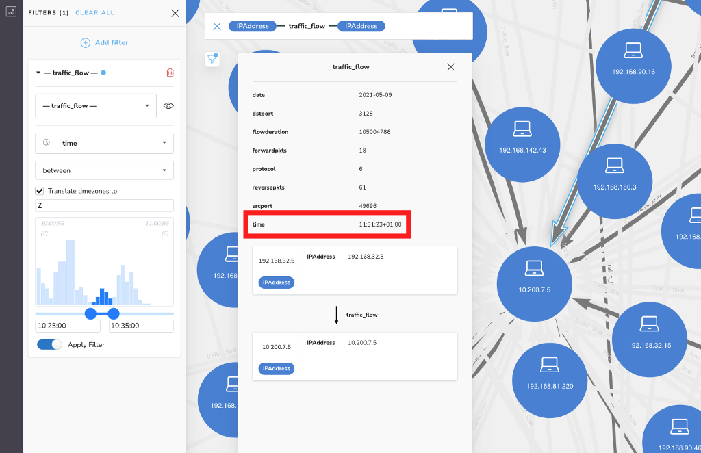The width and height of the screenshot is (701, 453).
Task: Collapse the traffic_flow filter section
Action: tap(38, 73)
